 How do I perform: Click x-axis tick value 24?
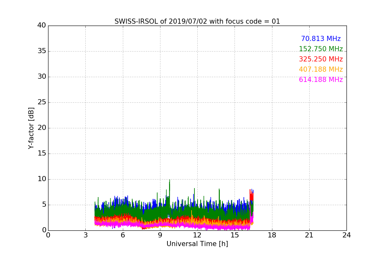(x=346, y=235)
